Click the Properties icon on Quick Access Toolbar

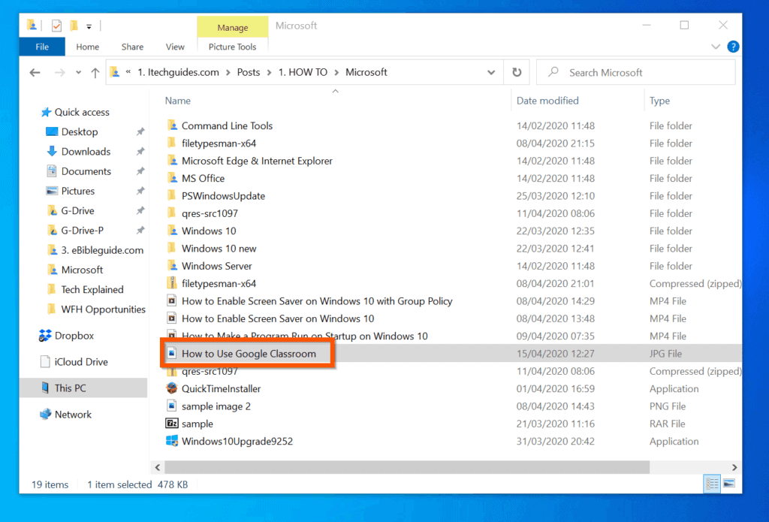tap(56, 25)
